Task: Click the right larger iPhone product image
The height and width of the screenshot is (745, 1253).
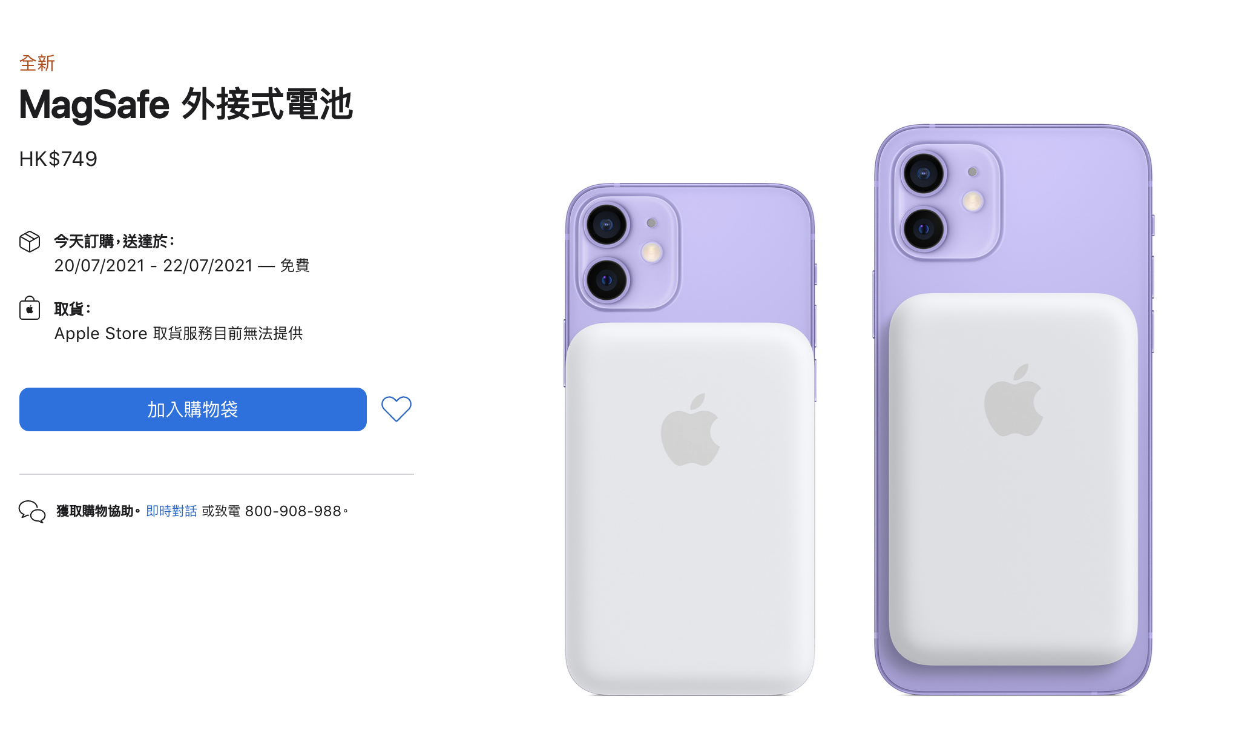Action: pos(1013,409)
